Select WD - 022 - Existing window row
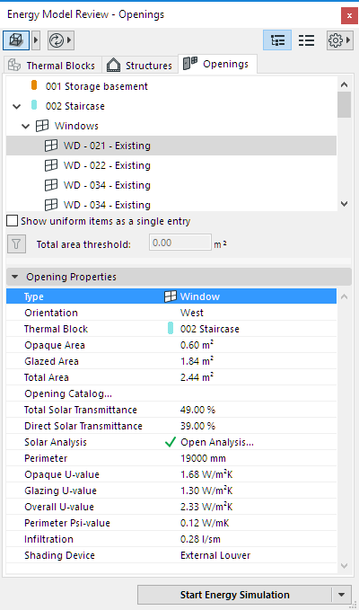359x610 pixels. [x=171, y=165]
